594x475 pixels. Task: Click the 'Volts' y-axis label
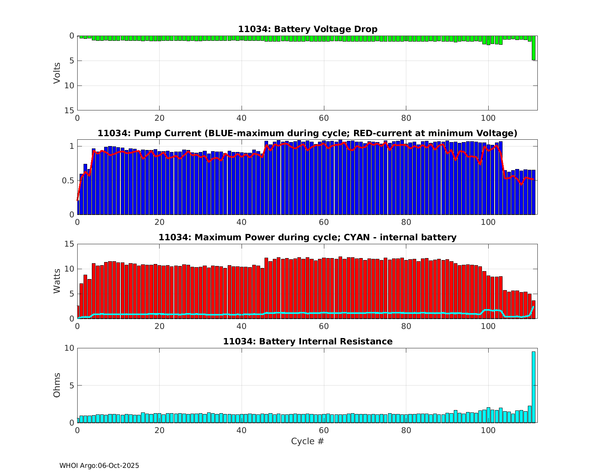[57, 73]
